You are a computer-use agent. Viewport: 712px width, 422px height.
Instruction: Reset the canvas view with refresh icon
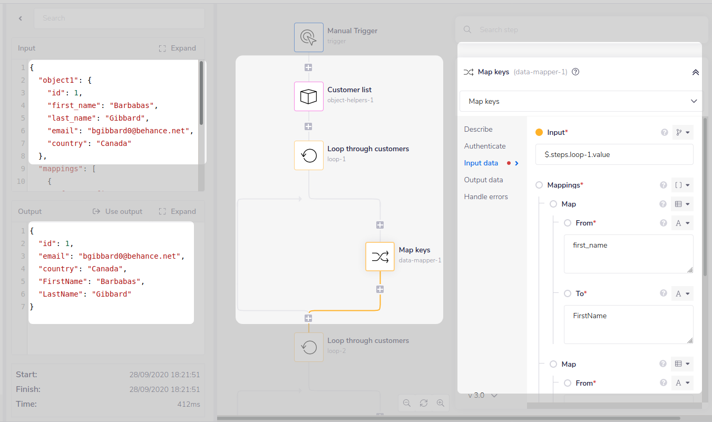[424, 403]
